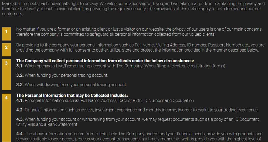268x142 pixels.
Task: Select the heading about when information is collected
Action: 105,61
